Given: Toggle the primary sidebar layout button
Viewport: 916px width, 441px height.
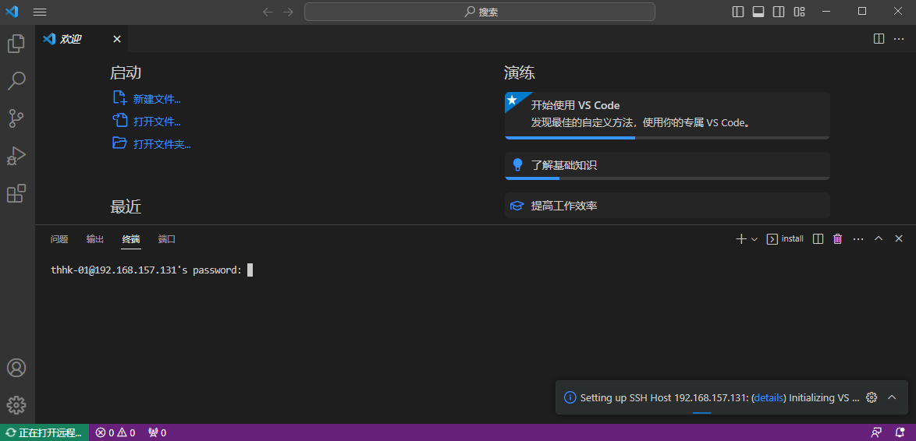Looking at the screenshot, I should coord(738,12).
